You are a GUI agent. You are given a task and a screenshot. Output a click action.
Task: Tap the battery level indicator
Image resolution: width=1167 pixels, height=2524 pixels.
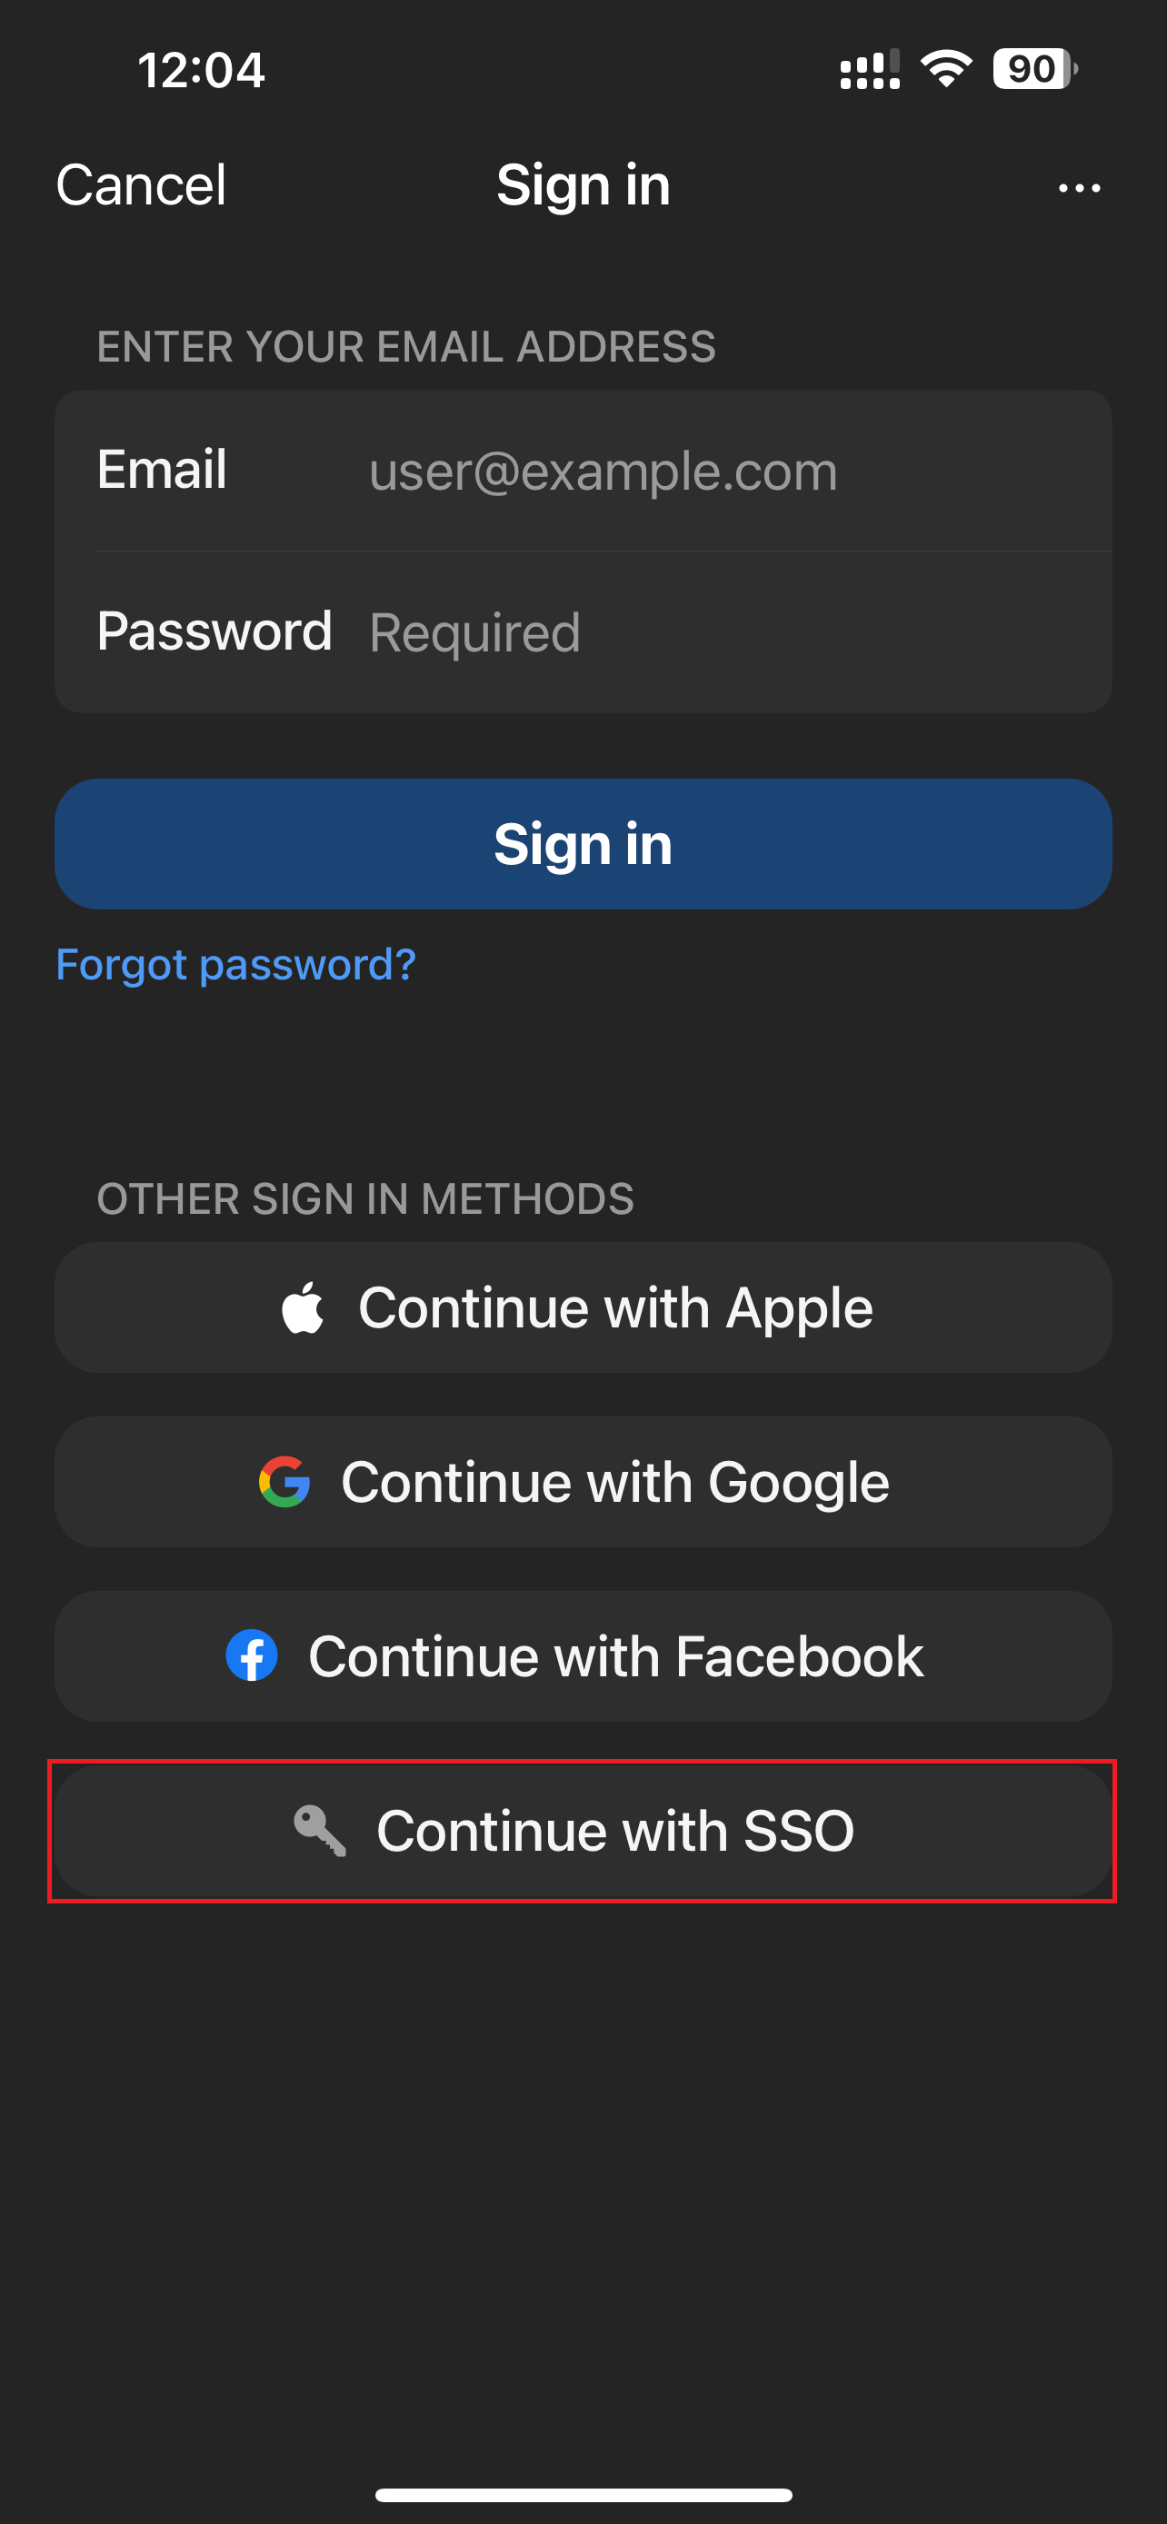1033,70
